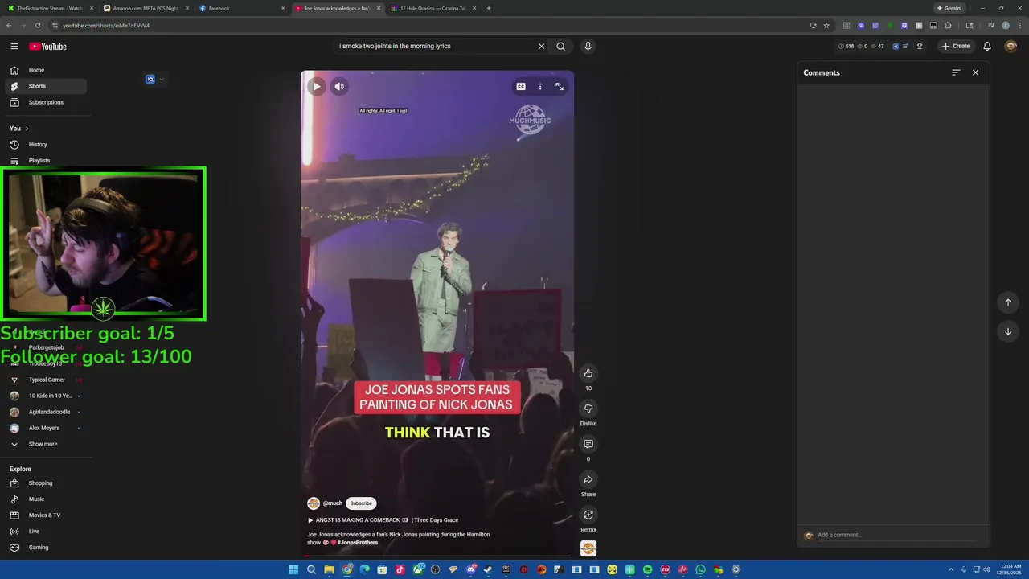Clear the search box text
The width and height of the screenshot is (1029, 579).
541,47
